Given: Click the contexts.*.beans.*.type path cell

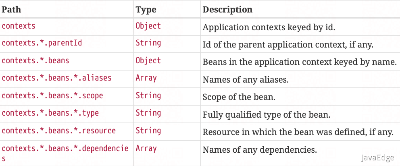Looking at the screenshot, I should coord(50,113).
